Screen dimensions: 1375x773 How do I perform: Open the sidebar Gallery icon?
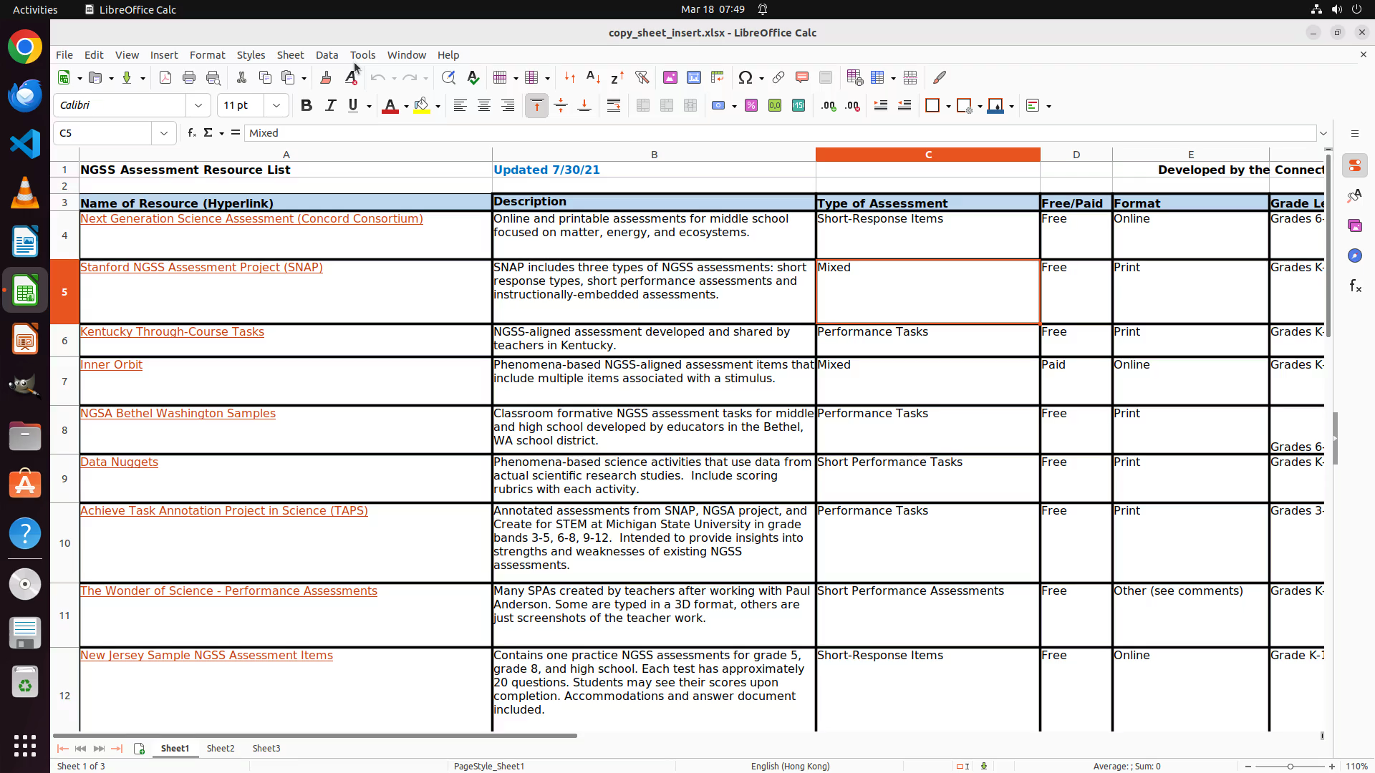pos(1355,225)
